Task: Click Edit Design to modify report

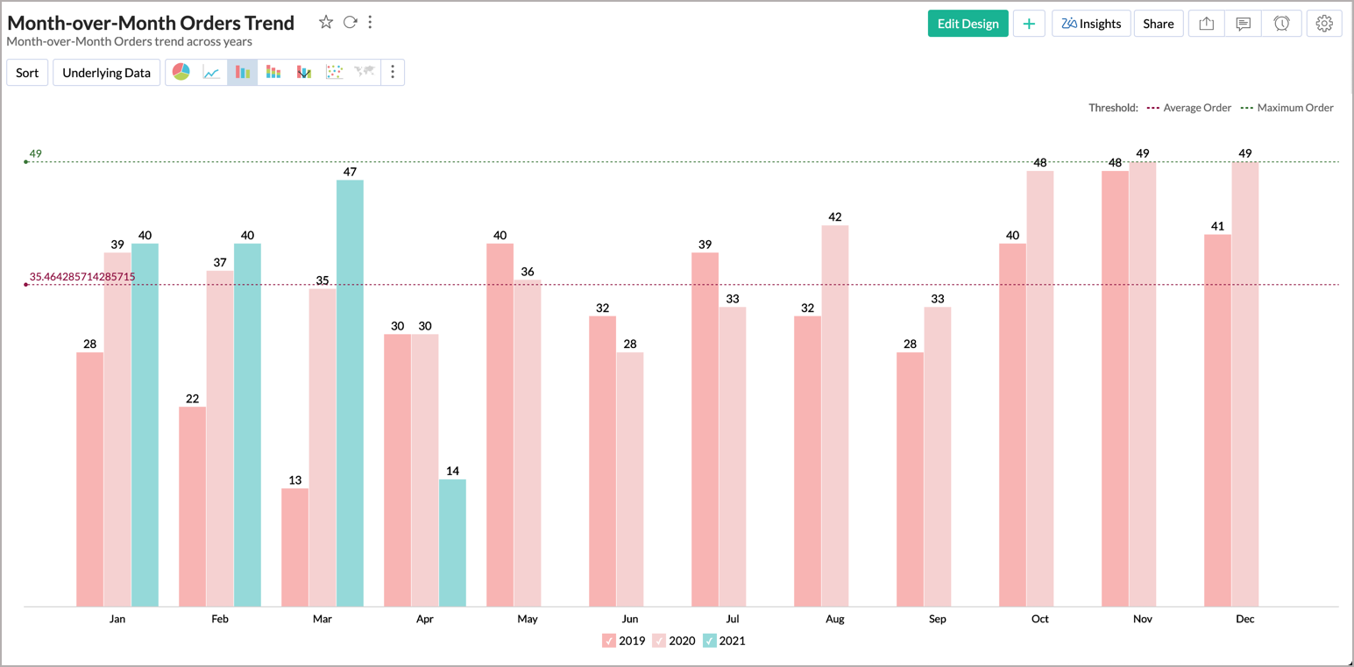Action: pyautogui.click(x=968, y=24)
